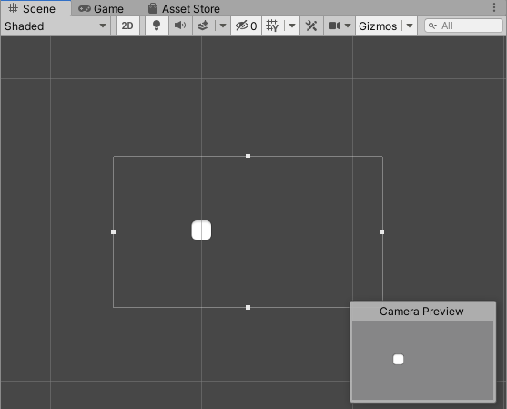This screenshot has width=507, height=409.
Task: Expand the camera settings dropdown arrow
Action: 348,26
